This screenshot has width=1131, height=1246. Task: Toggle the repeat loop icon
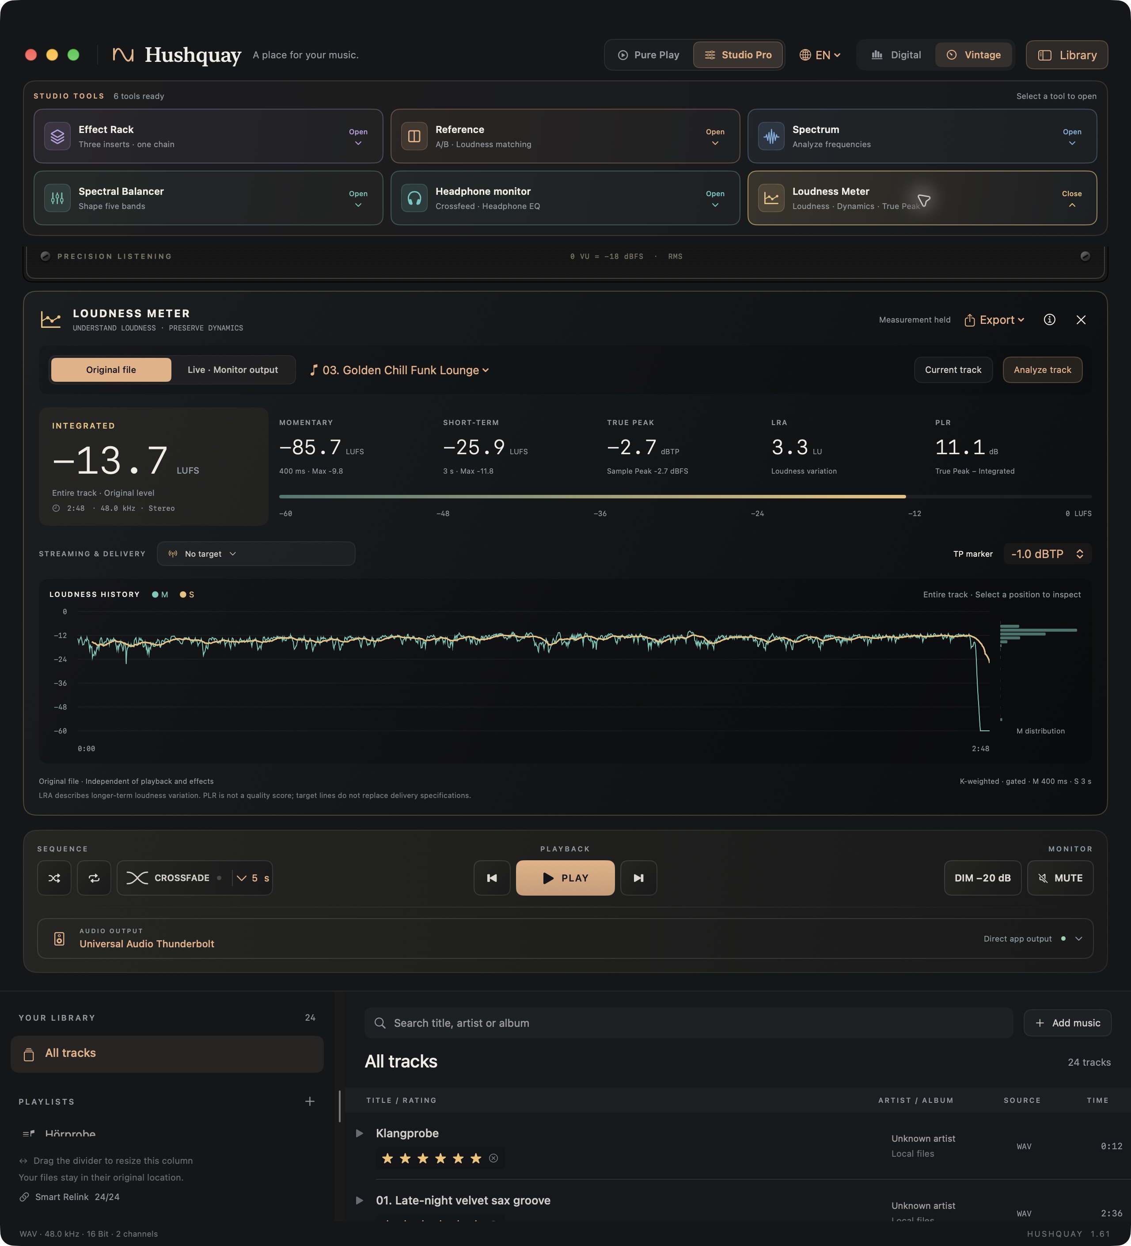coord(94,878)
